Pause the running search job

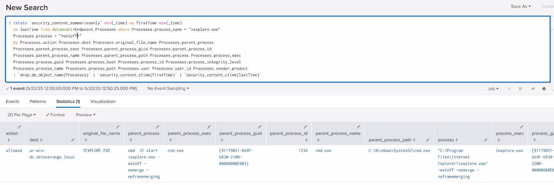point(509,89)
